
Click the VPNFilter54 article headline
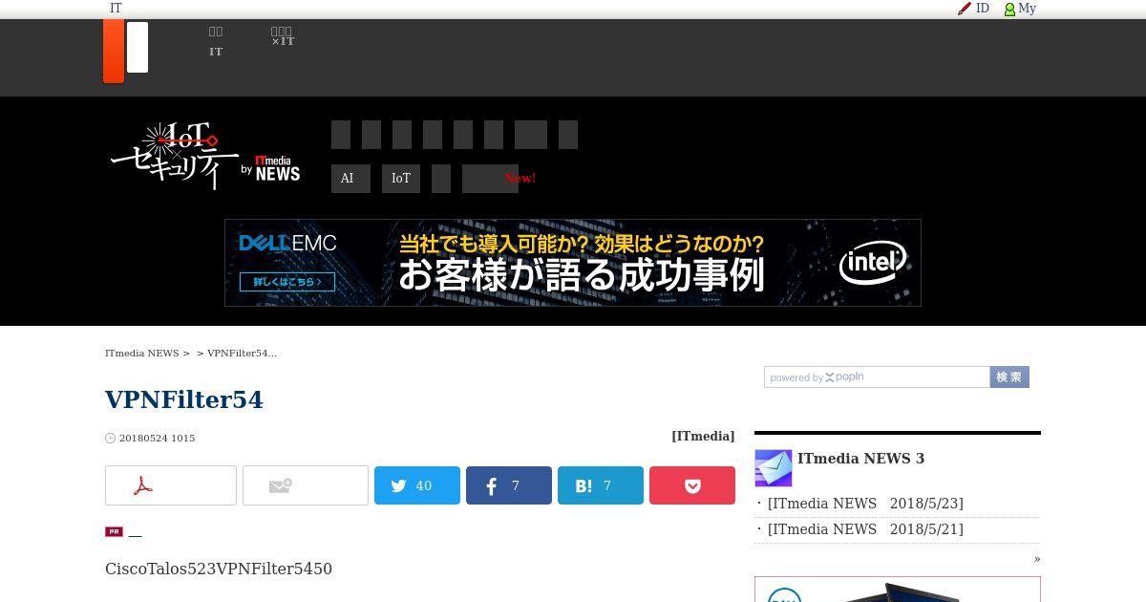coord(184,399)
